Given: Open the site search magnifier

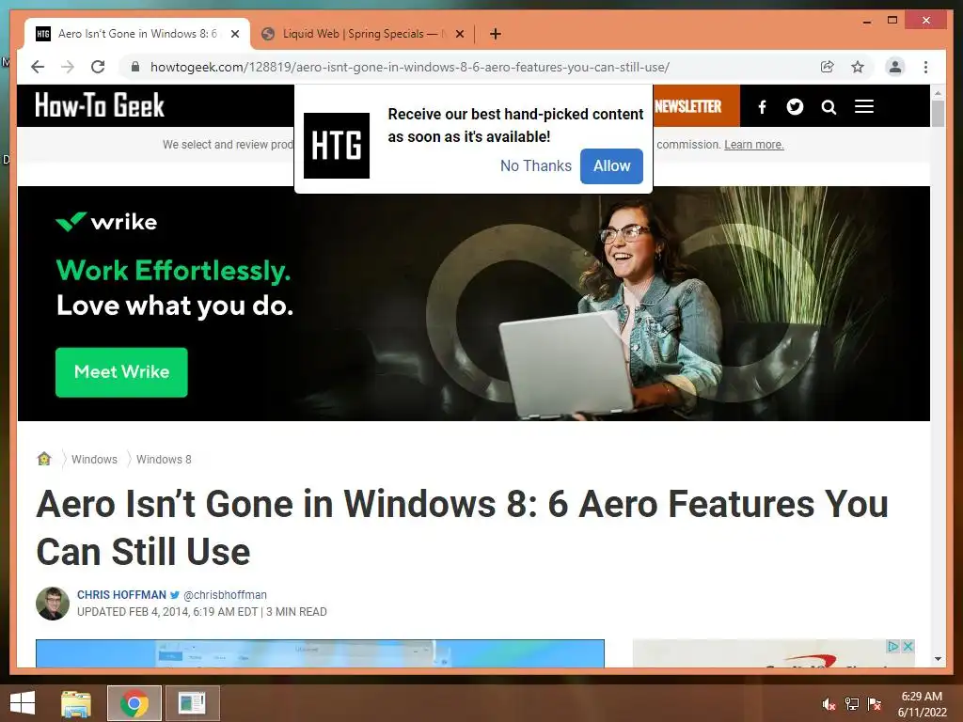Looking at the screenshot, I should point(829,107).
